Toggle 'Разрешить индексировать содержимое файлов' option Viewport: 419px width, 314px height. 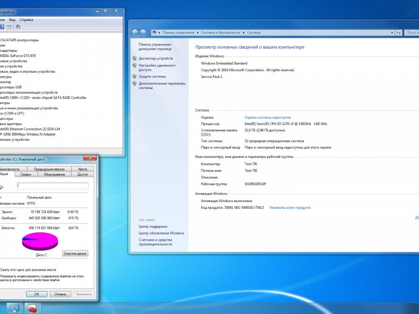tap(42, 278)
